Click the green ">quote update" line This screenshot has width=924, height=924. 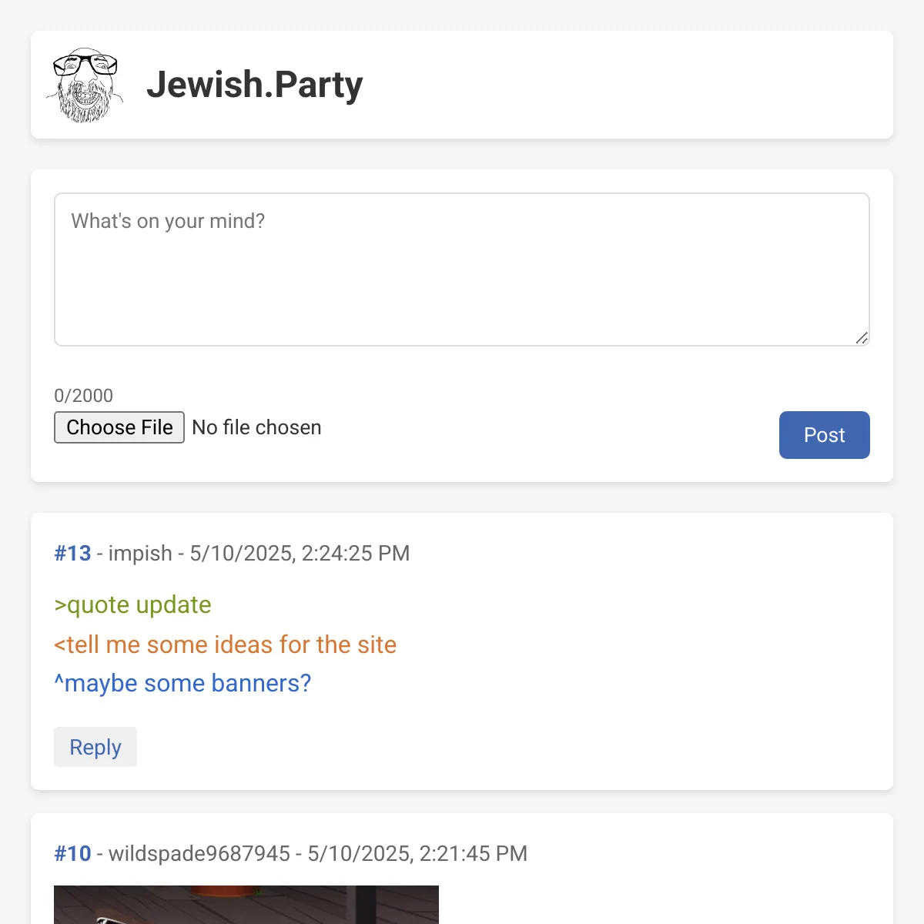coord(132,605)
